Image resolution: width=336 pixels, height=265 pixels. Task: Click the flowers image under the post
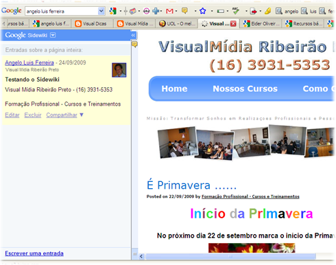252,248
